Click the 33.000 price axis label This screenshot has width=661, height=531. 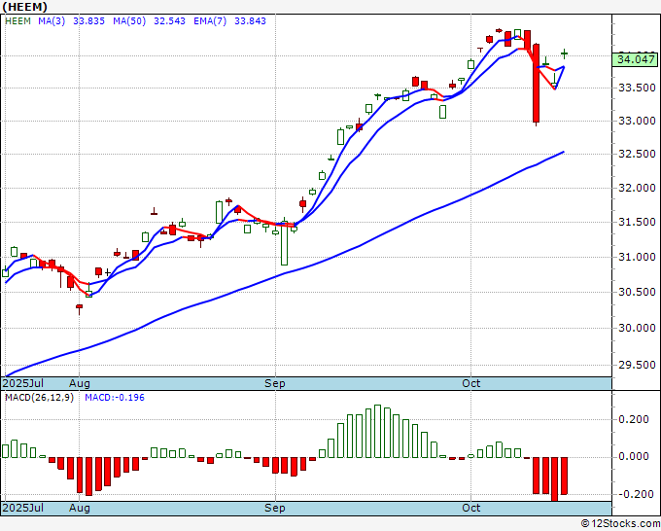pyautogui.click(x=637, y=121)
